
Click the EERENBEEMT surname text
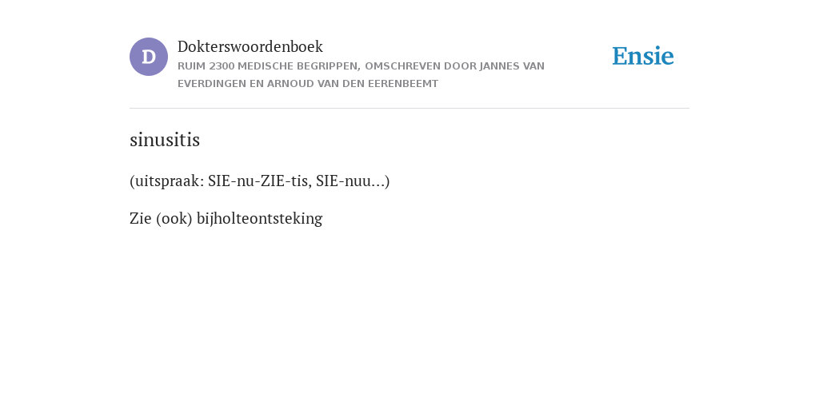click(x=403, y=84)
